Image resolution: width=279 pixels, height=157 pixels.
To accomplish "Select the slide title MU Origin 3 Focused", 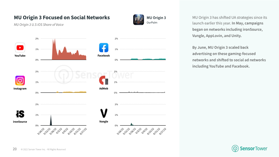I will [62, 17].
